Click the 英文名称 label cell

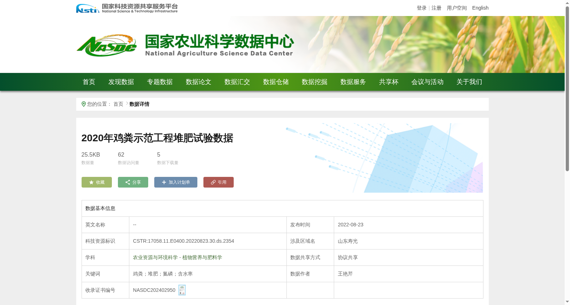coord(105,225)
